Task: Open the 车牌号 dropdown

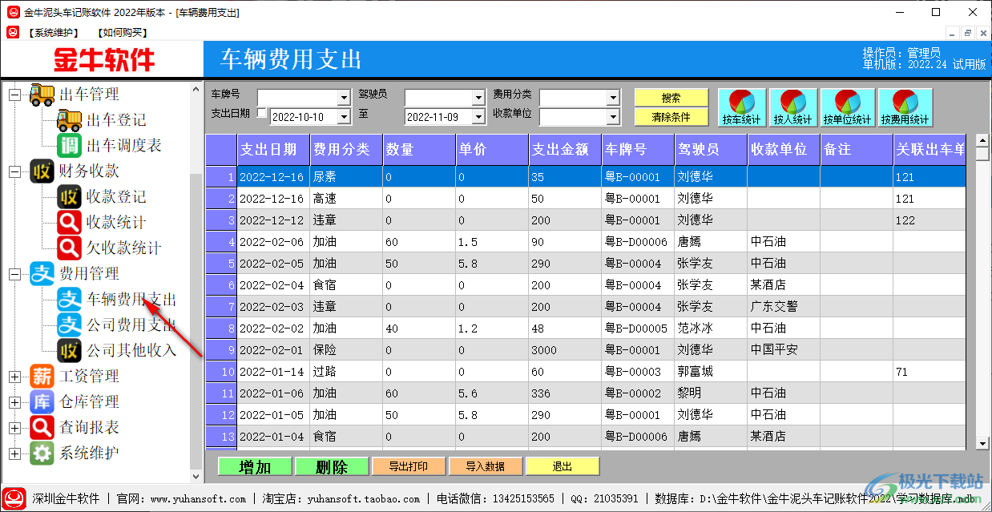Action: coord(345,98)
